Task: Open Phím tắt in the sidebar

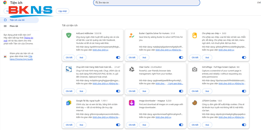Action: click(14, 26)
